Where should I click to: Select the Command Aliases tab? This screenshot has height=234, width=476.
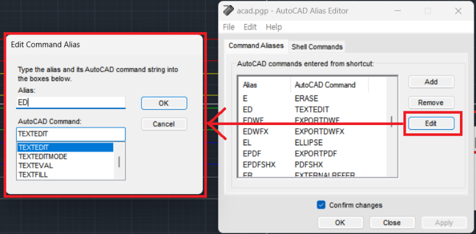(256, 46)
